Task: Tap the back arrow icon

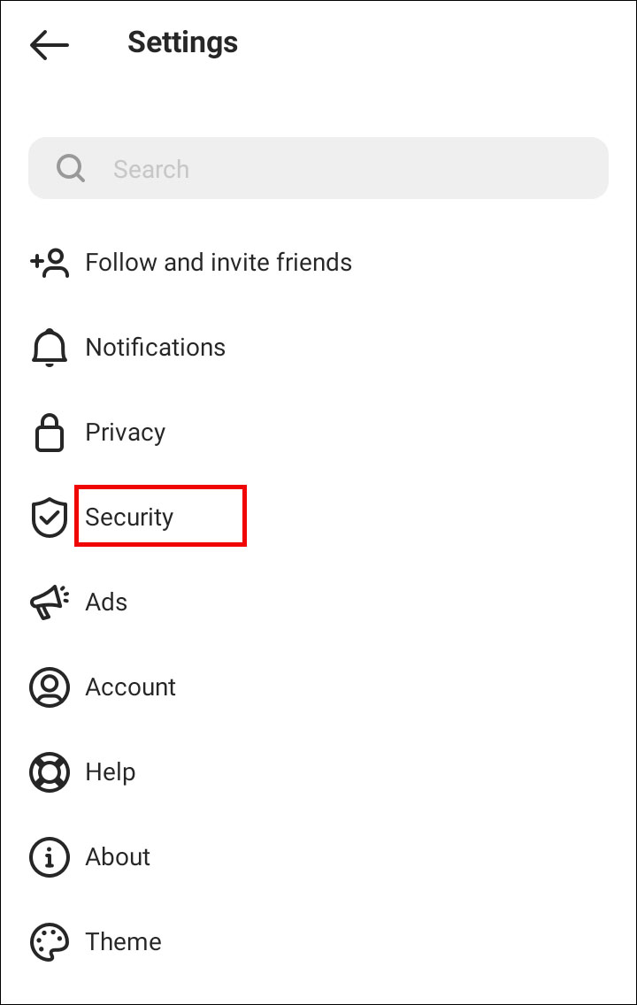Action: point(50,44)
